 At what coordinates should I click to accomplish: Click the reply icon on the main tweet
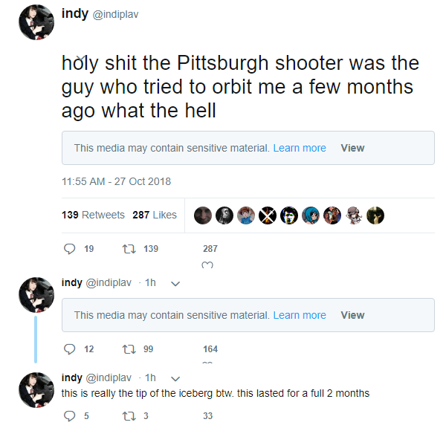(x=69, y=249)
